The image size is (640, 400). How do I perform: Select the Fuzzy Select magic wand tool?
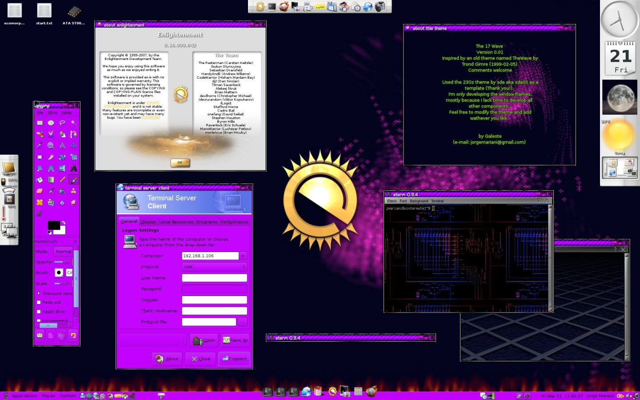tap(73, 123)
